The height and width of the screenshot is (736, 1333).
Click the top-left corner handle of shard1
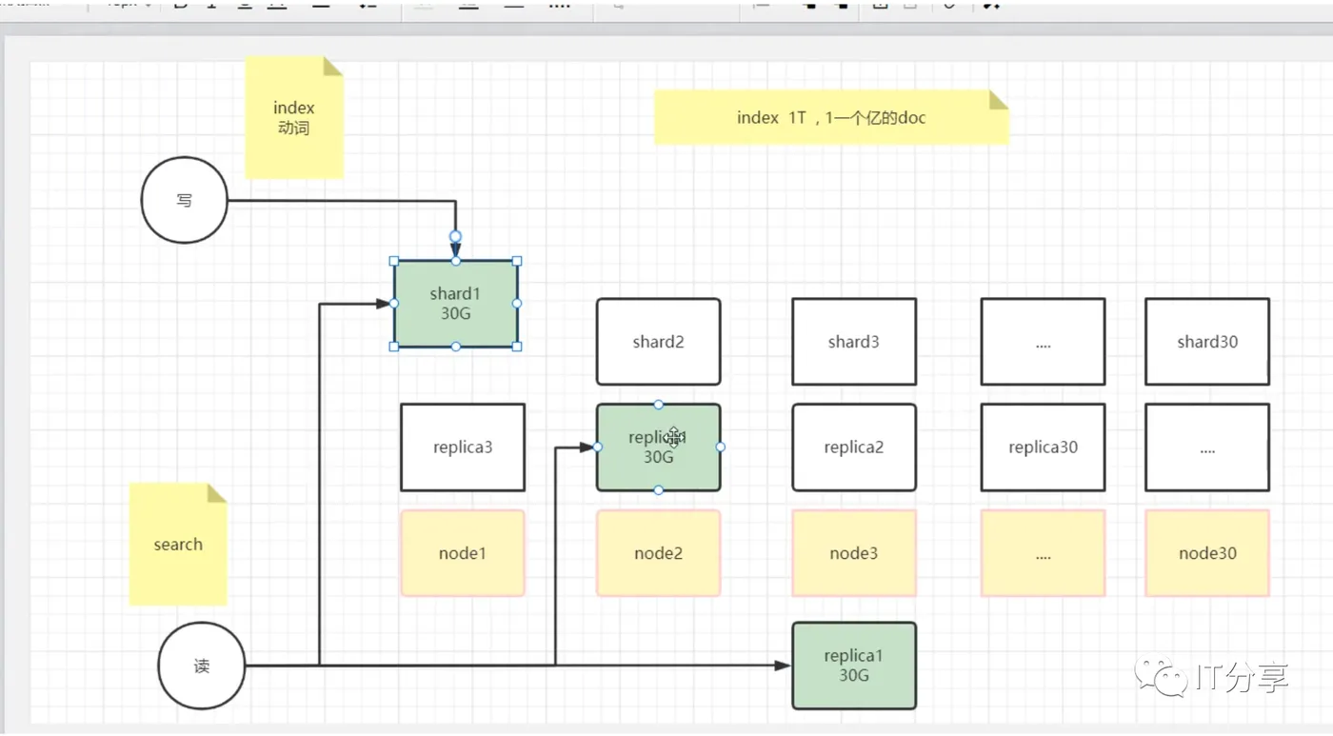pyautogui.click(x=394, y=261)
